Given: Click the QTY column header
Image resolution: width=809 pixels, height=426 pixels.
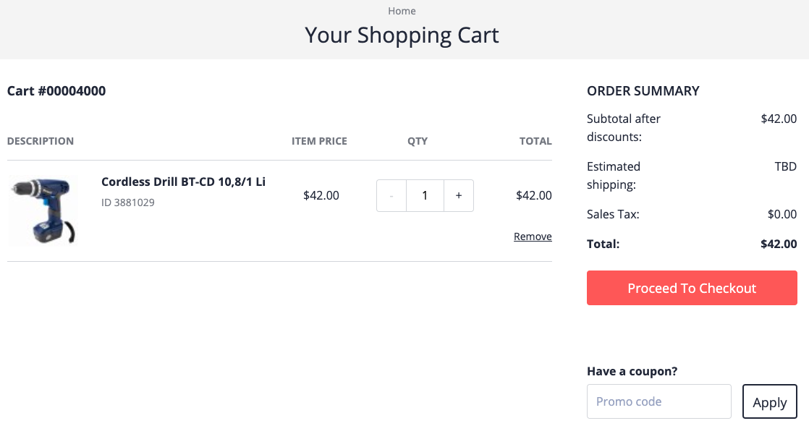Looking at the screenshot, I should (418, 141).
